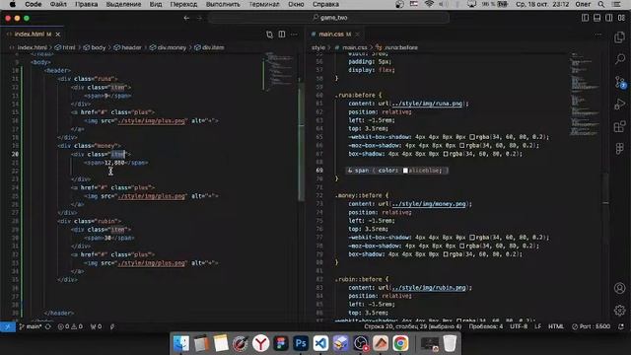This screenshot has height=355, width=631.
Task: Launch Photoshop from the Dock
Action: (x=301, y=343)
